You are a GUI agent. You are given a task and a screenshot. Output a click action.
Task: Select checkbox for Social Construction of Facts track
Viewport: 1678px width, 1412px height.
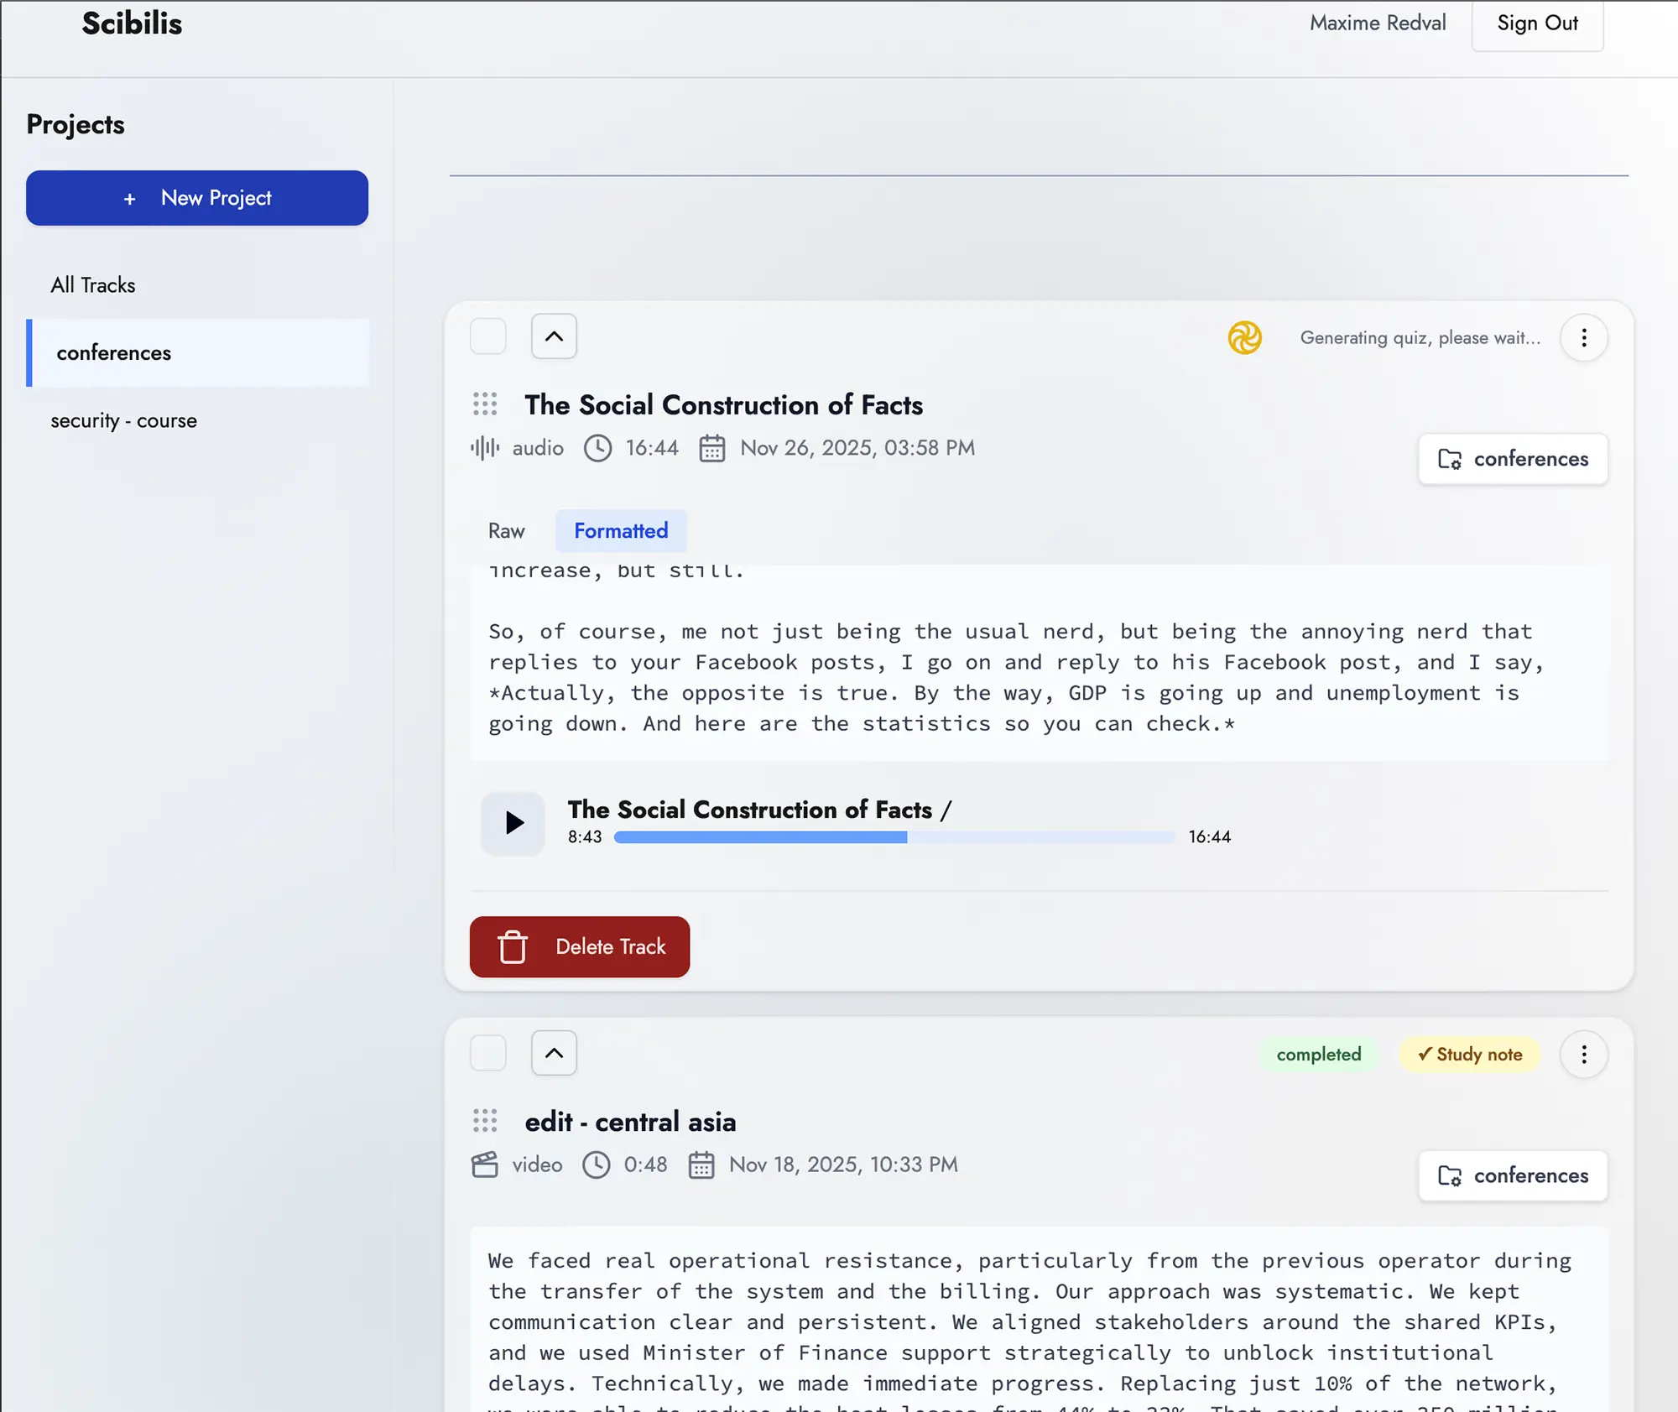tap(487, 336)
